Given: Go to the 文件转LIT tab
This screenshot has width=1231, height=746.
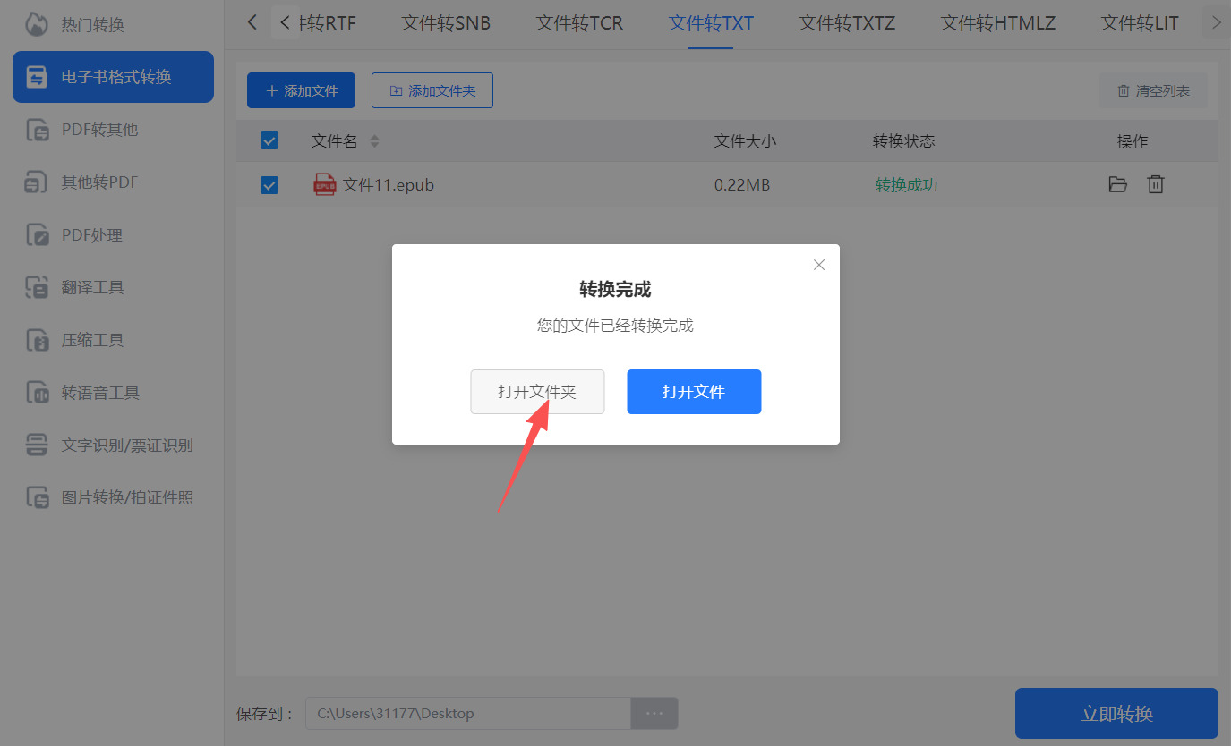Looking at the screenshot, I should [x=1140, y=23].
